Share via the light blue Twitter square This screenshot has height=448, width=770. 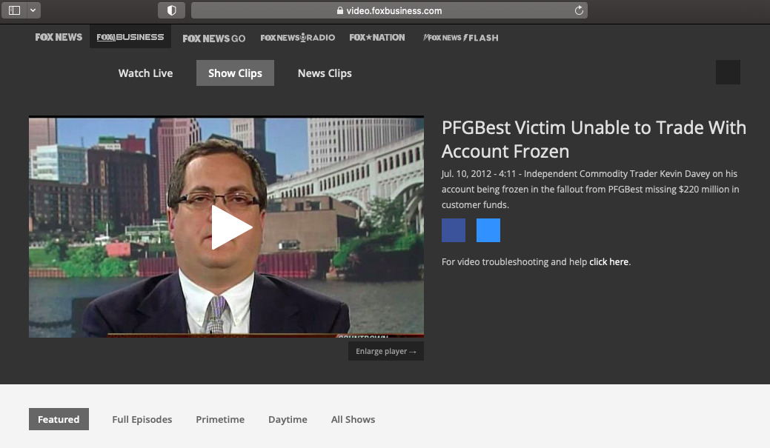pos(488,230)
